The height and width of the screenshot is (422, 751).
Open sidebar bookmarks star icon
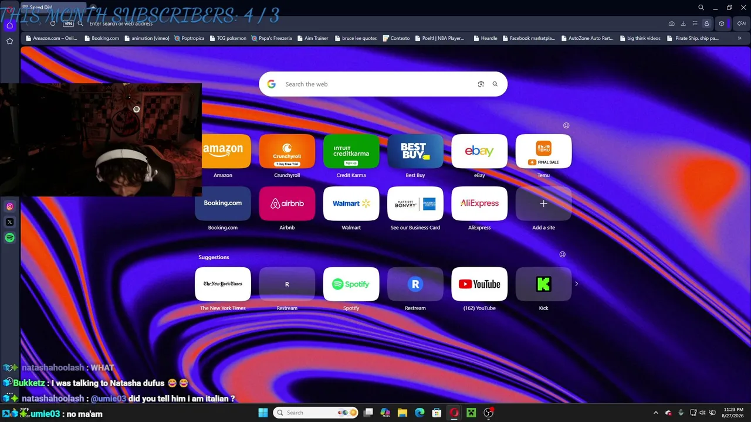9,41
